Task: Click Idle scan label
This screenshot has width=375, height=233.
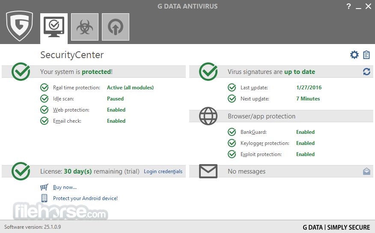Action: pyautogui.click(x=63, y=99)
